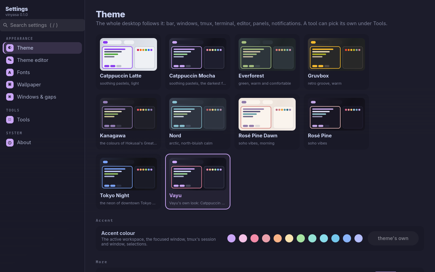Screen dimensions: 435x272
Task: Click the 'vinyasa 0.1.0' version text
Action: [x=17, y=15]
